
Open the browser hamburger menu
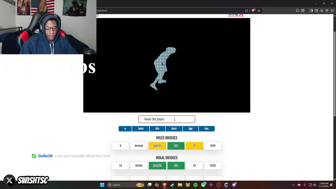pos(332,10)
